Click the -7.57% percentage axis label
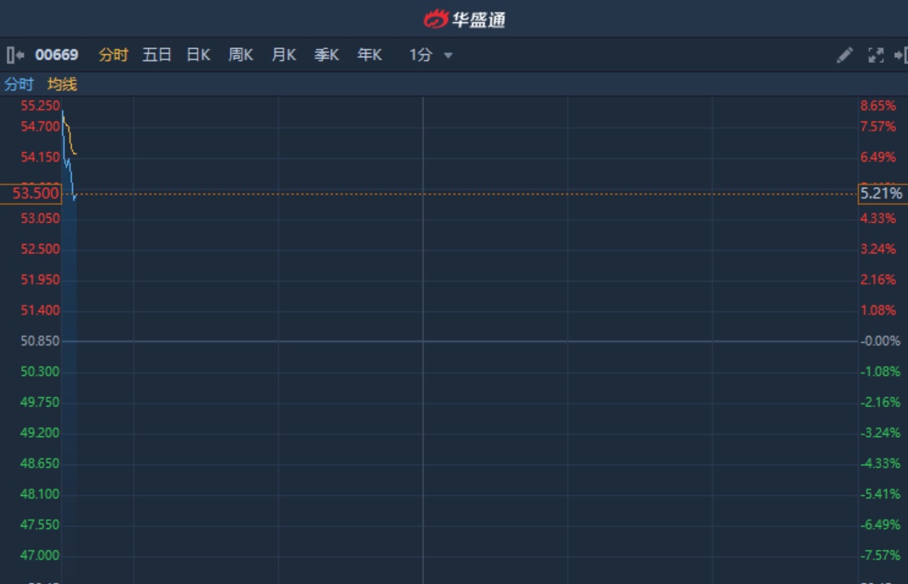This screenshot has height=584, width=908. 880,555
